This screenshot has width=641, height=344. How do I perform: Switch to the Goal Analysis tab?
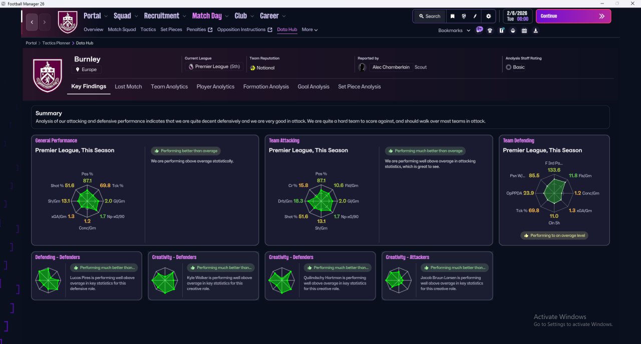313,86
